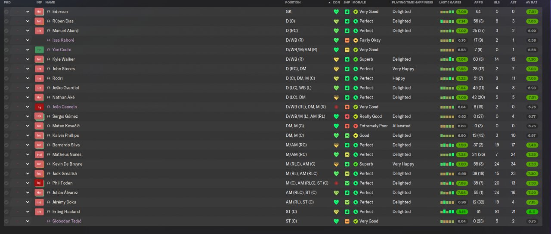551x234 pixels.
Task: Open the selection dropdown for Jack Grealish
Action: click(28, 174)
